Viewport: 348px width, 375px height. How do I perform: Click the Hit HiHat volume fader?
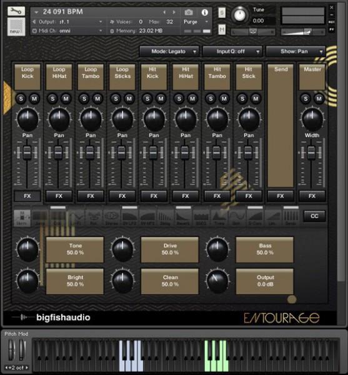click(185, 152)
